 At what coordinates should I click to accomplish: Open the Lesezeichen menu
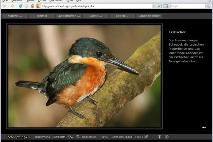56,1
